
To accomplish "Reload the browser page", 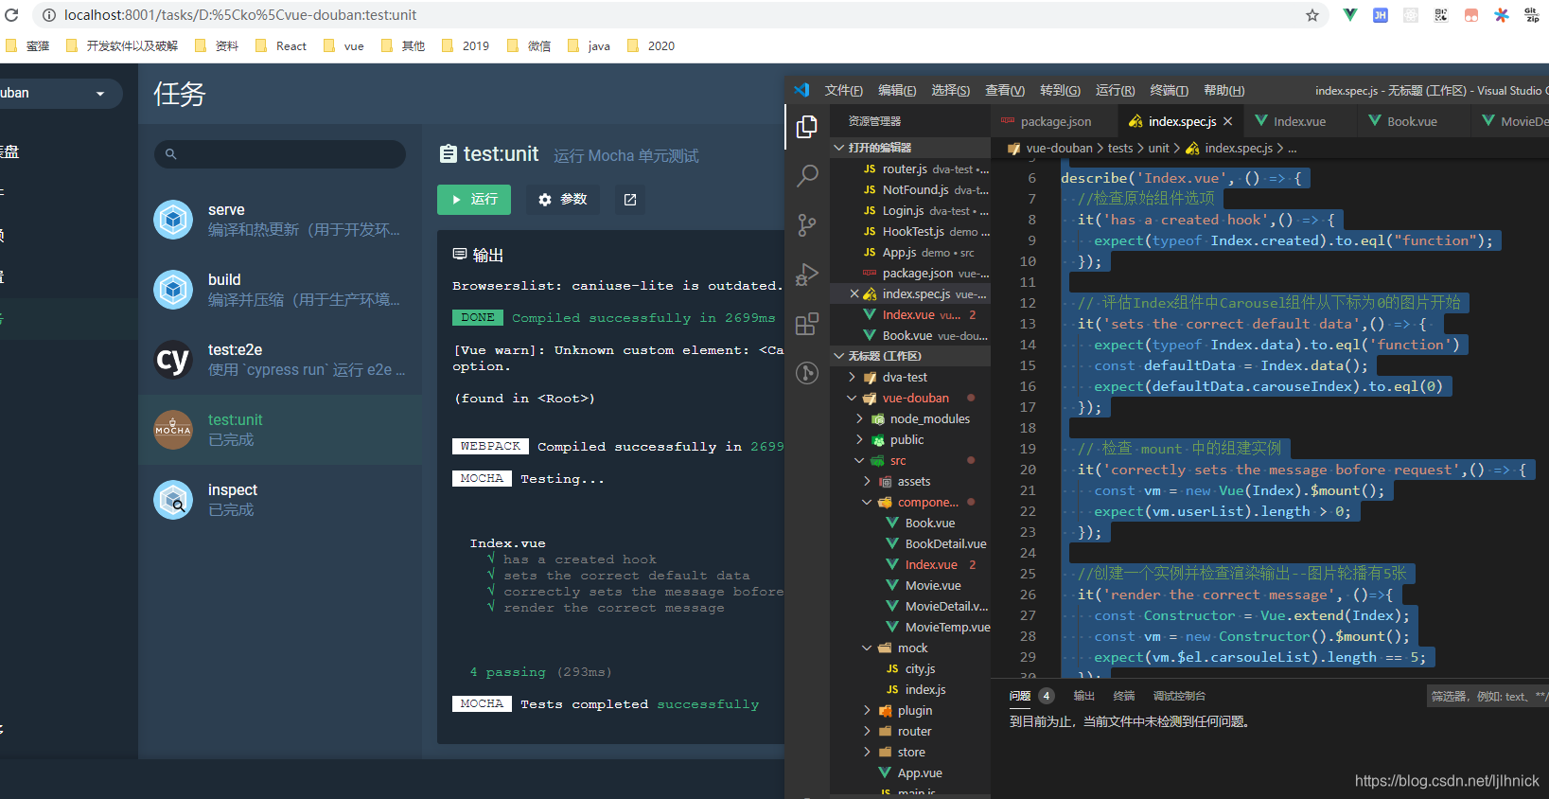I will [11, 15].
